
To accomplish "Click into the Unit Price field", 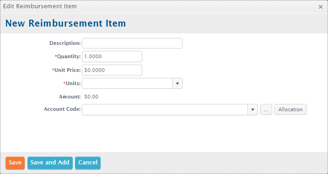I will (x=112, y=70).
